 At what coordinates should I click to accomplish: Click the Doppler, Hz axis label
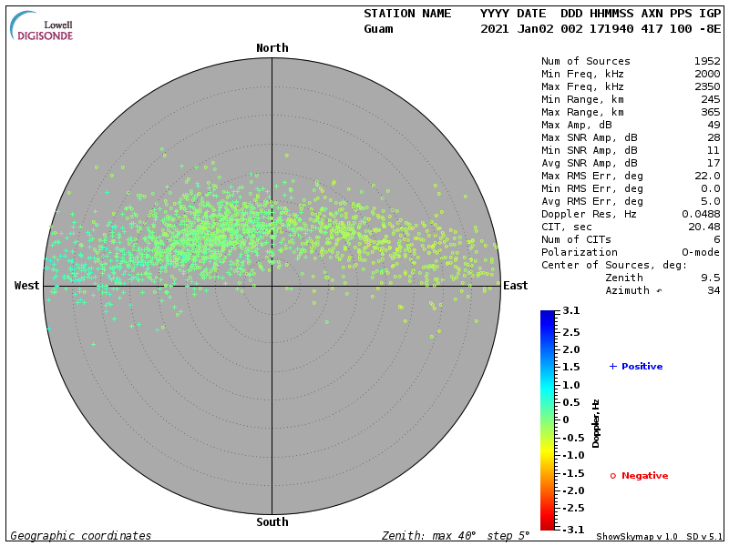tap(596, 422)
